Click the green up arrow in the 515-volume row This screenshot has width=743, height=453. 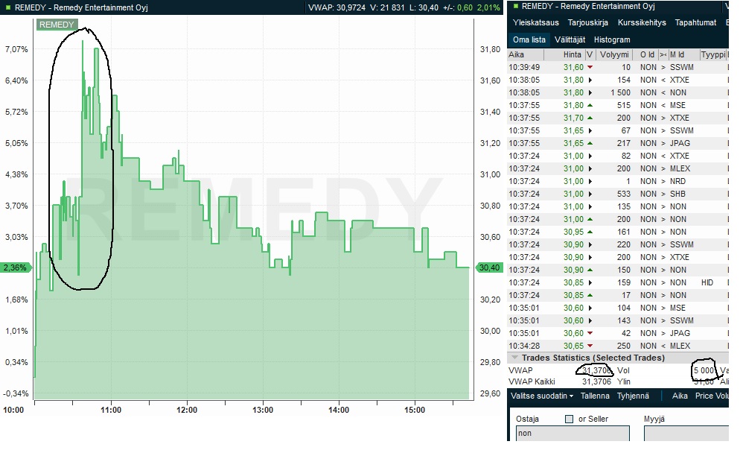pos(590,105)
